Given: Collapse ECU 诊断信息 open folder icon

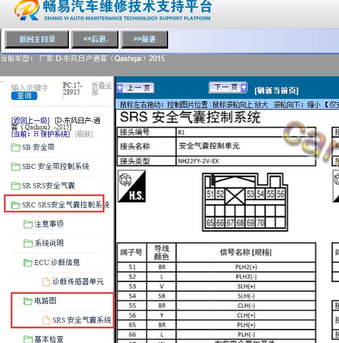Looking at the screenshot, I should (x=28, y=263).
